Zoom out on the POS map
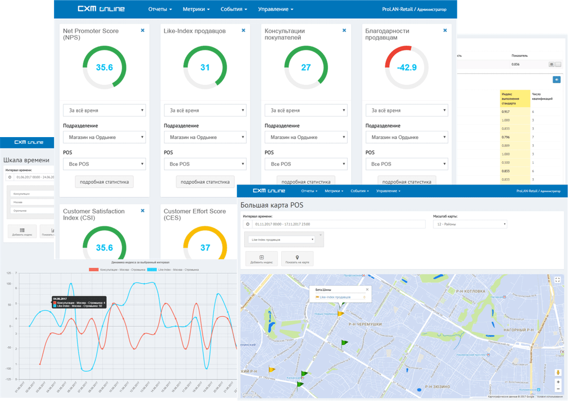Viewport: 568px width, 401px height. tap(558, 389)
